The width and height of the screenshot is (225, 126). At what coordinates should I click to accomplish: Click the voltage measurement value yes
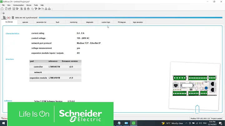(78, 48)
